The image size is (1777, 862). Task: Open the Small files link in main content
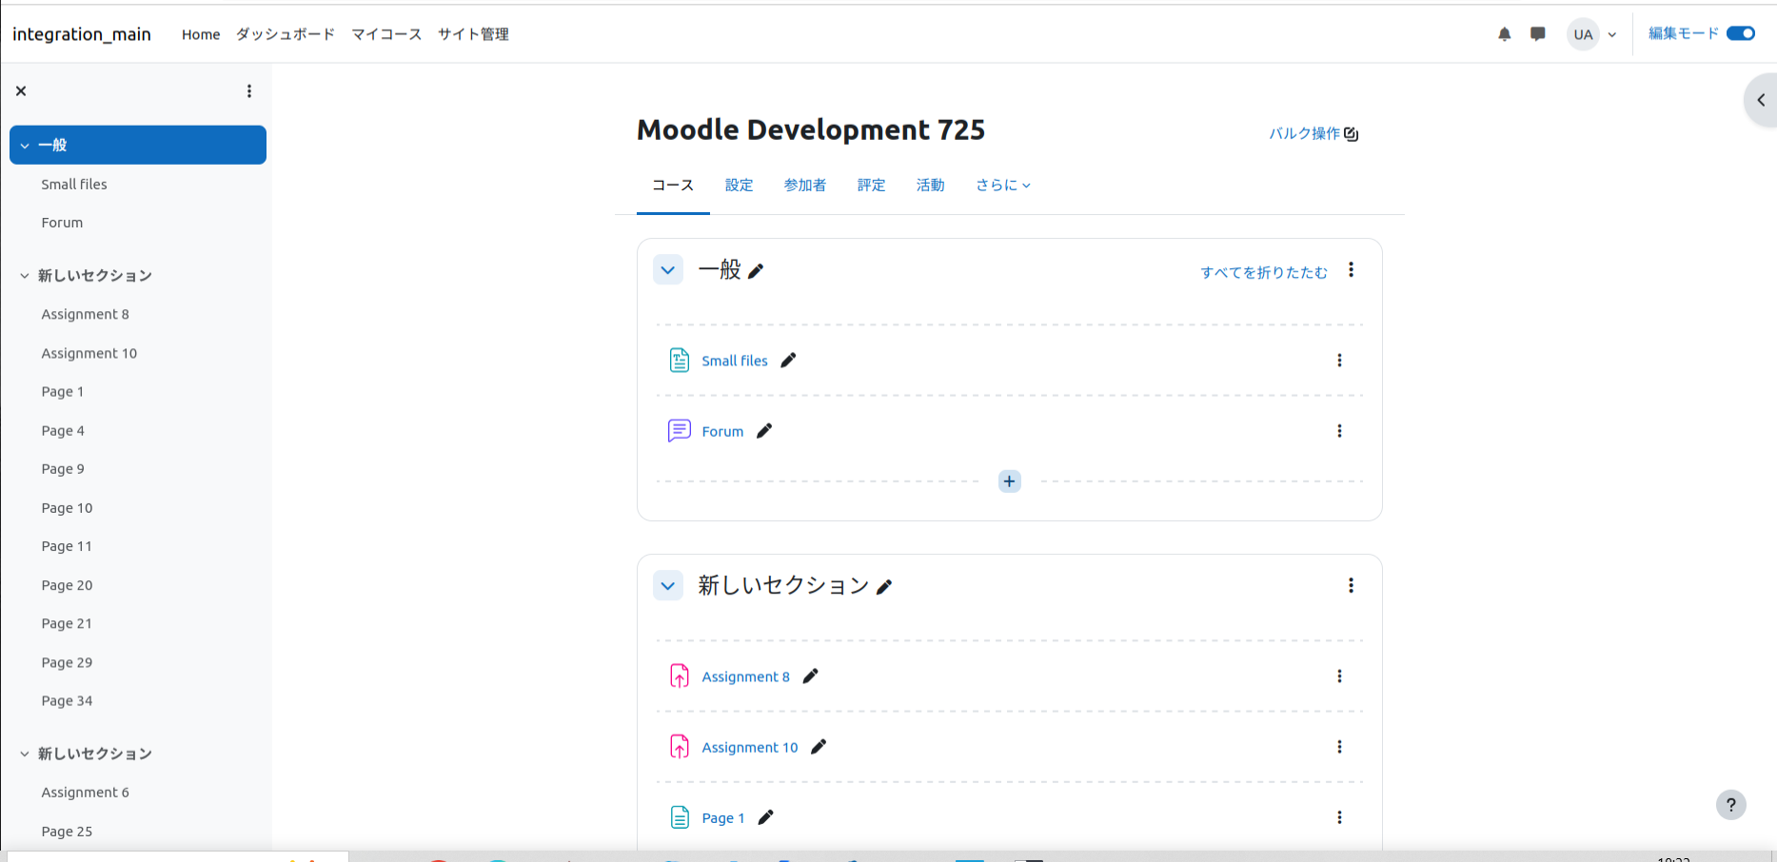pyautogui.click(x=735, y=361)
